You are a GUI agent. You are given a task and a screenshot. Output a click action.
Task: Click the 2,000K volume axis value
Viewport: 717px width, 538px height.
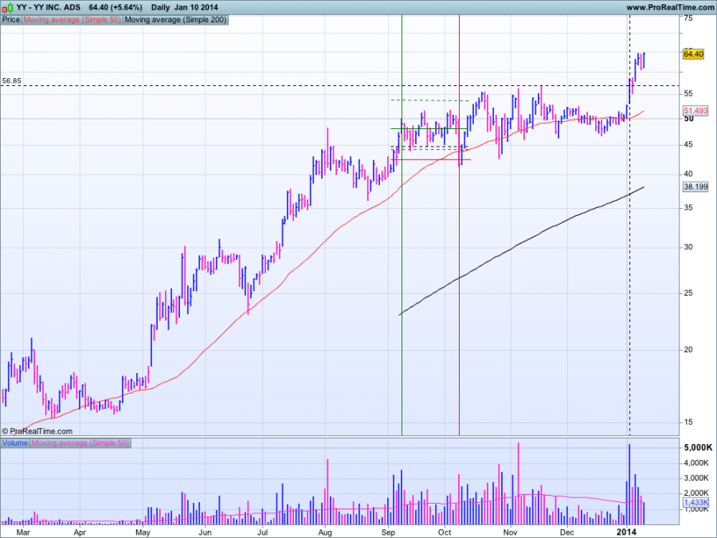(x=696, y=493)
